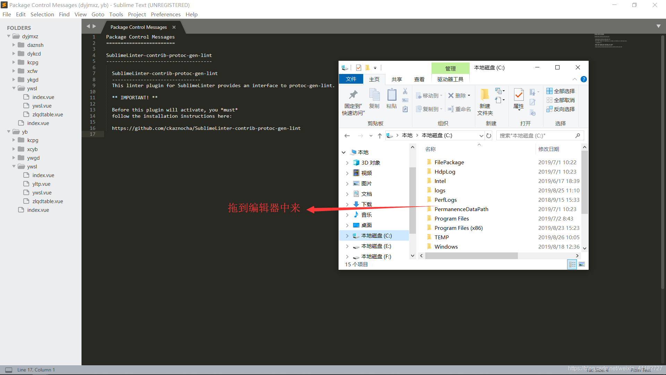The width and height of the screenshot is (666, 375).
Task: Click Sublime previous tab arrow
Action: 88,26
